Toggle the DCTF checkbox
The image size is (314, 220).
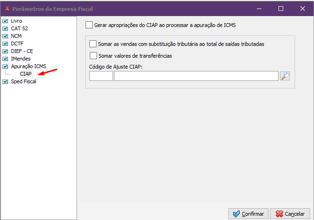(x=5, y=44)
